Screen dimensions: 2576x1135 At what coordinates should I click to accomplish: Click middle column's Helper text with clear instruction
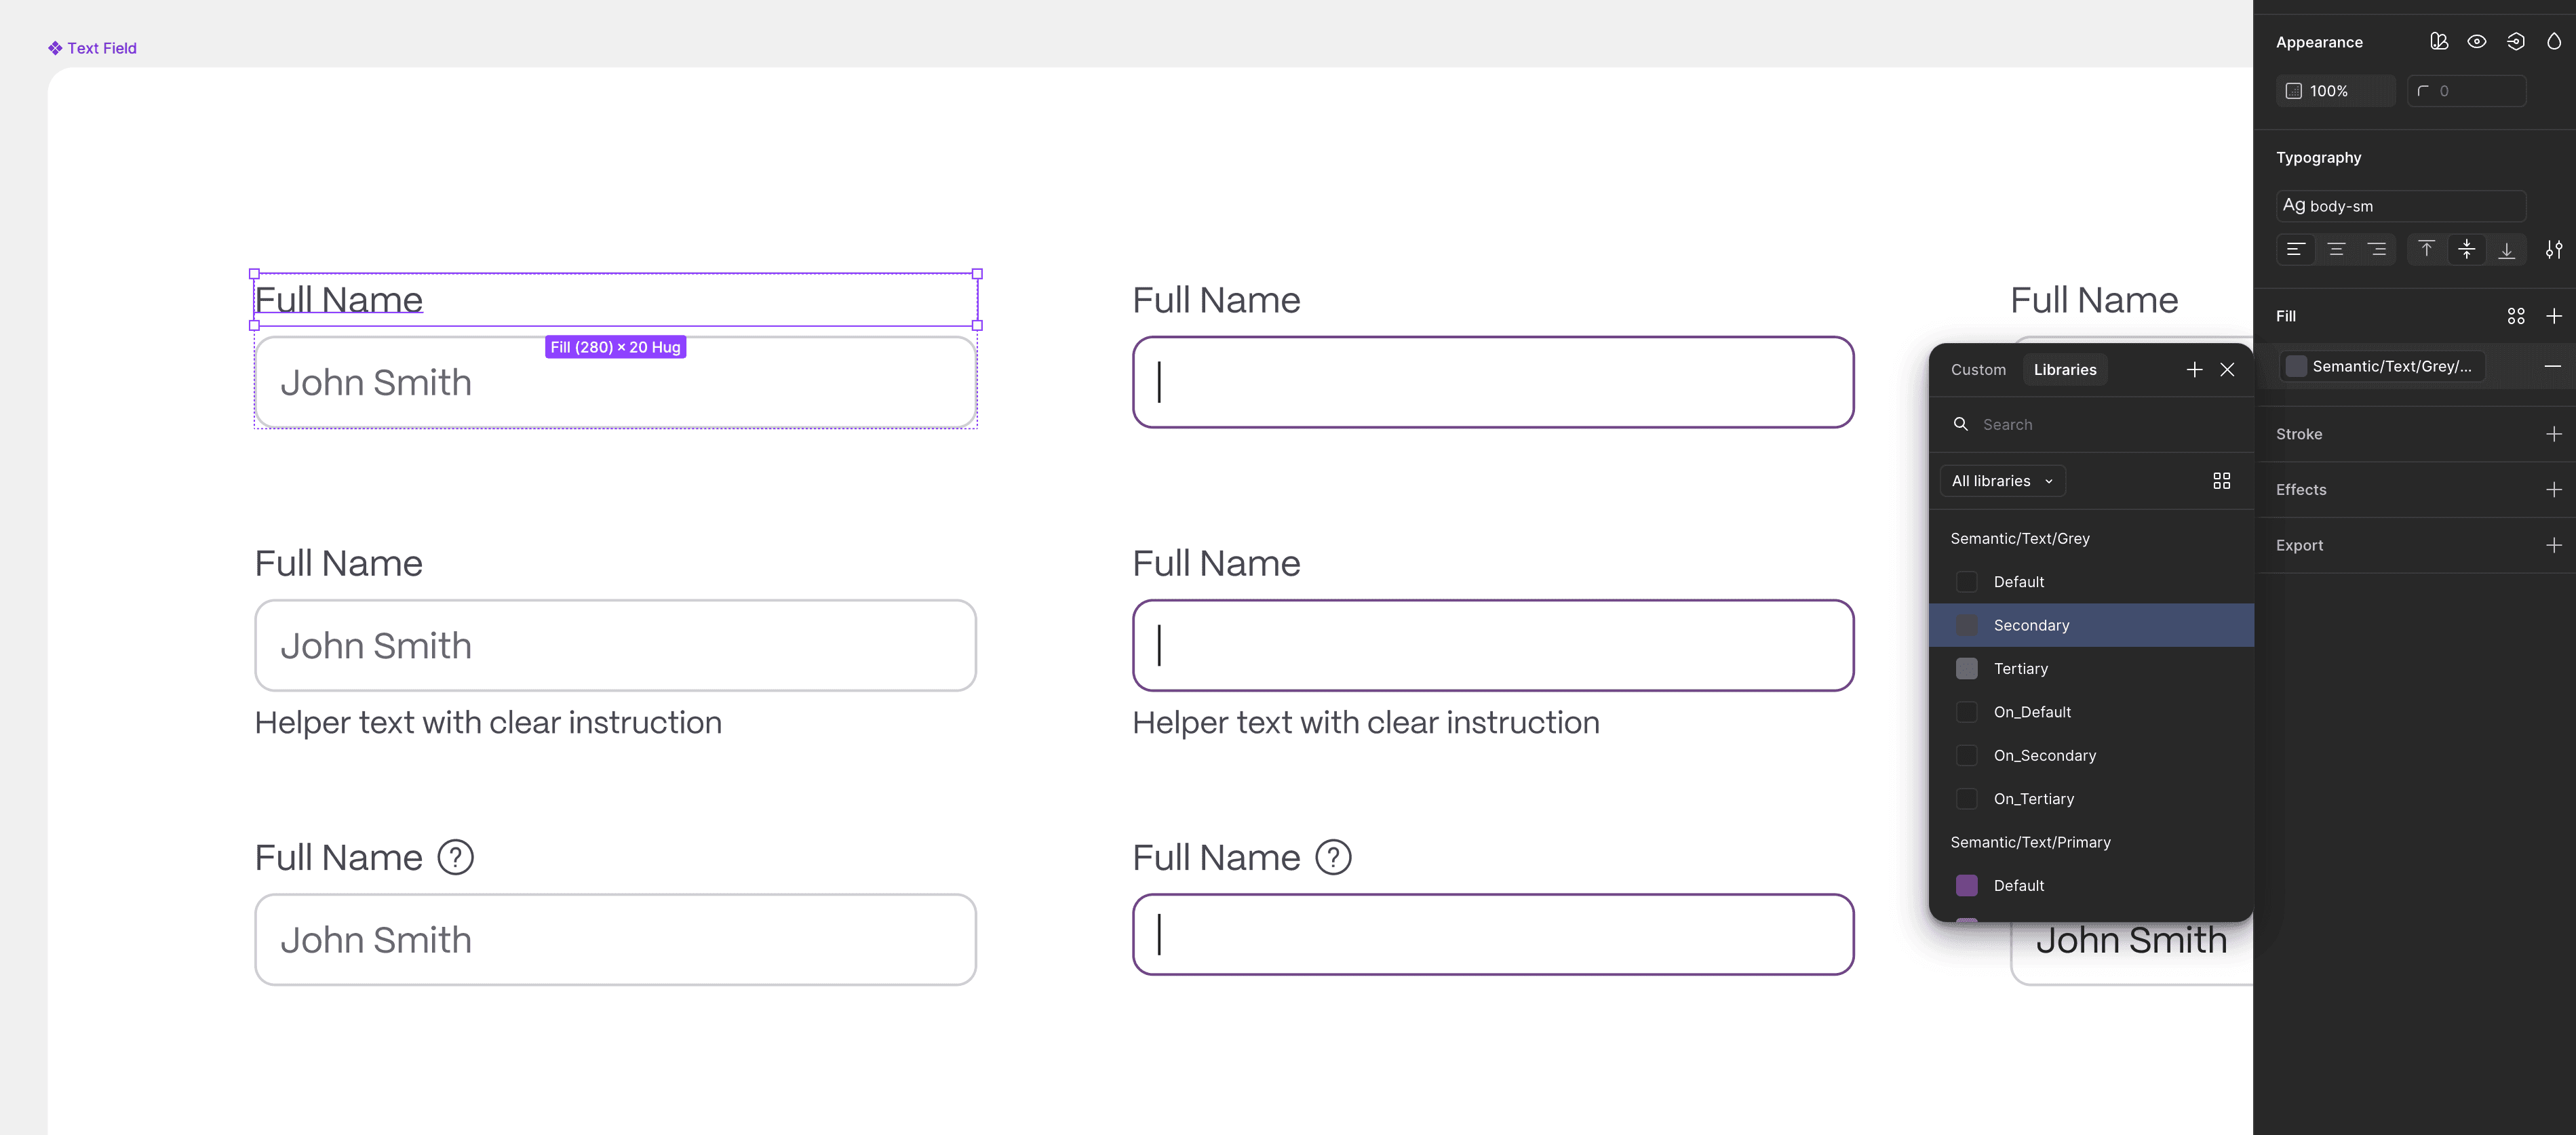tap(1366, 722)
